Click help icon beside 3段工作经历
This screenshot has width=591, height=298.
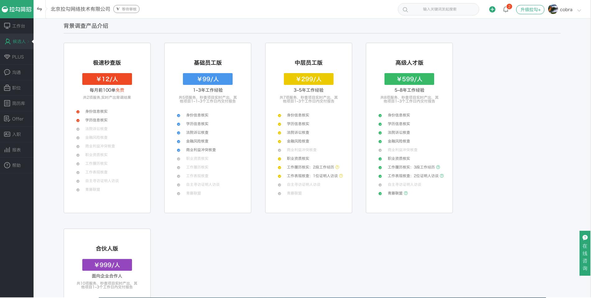(x=438, y=167)
